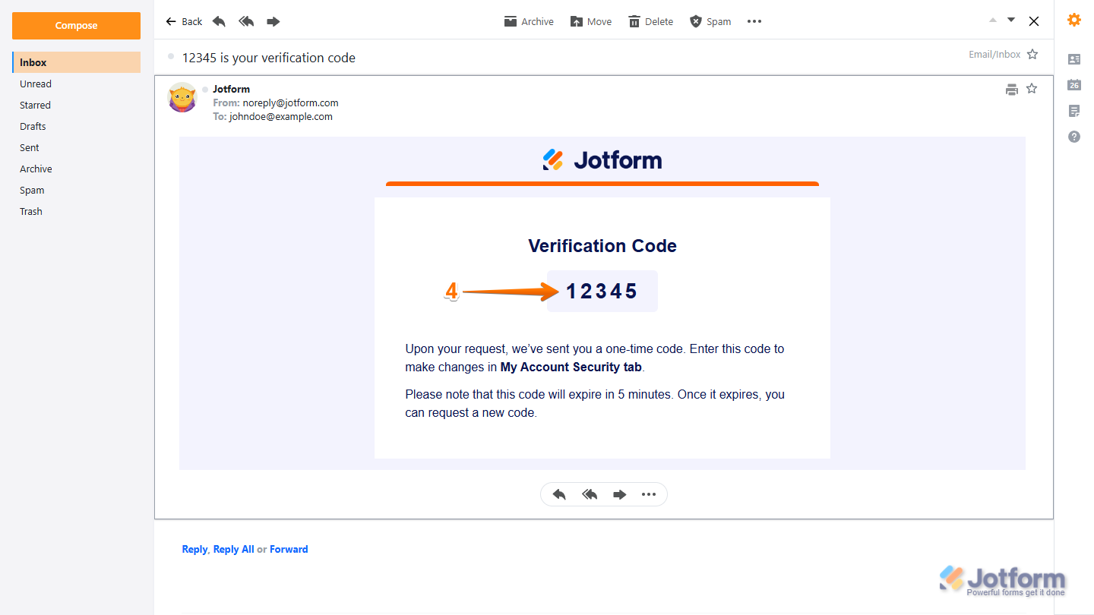Image resolution: width=1094 pixels, height=615 pixels.
Task: Star the email at the top right
Action: [1032, 54]
